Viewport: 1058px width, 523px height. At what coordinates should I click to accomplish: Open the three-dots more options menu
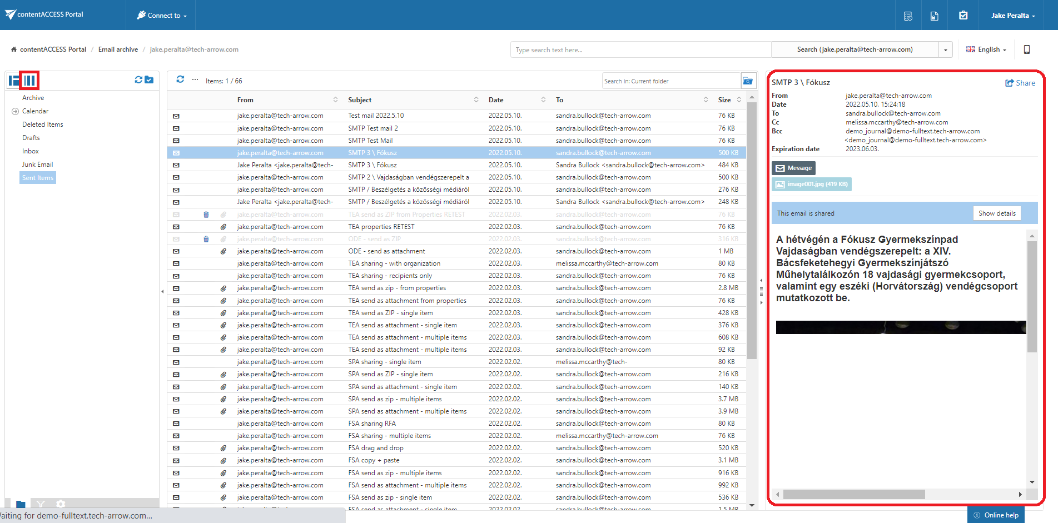coord(195,79)
